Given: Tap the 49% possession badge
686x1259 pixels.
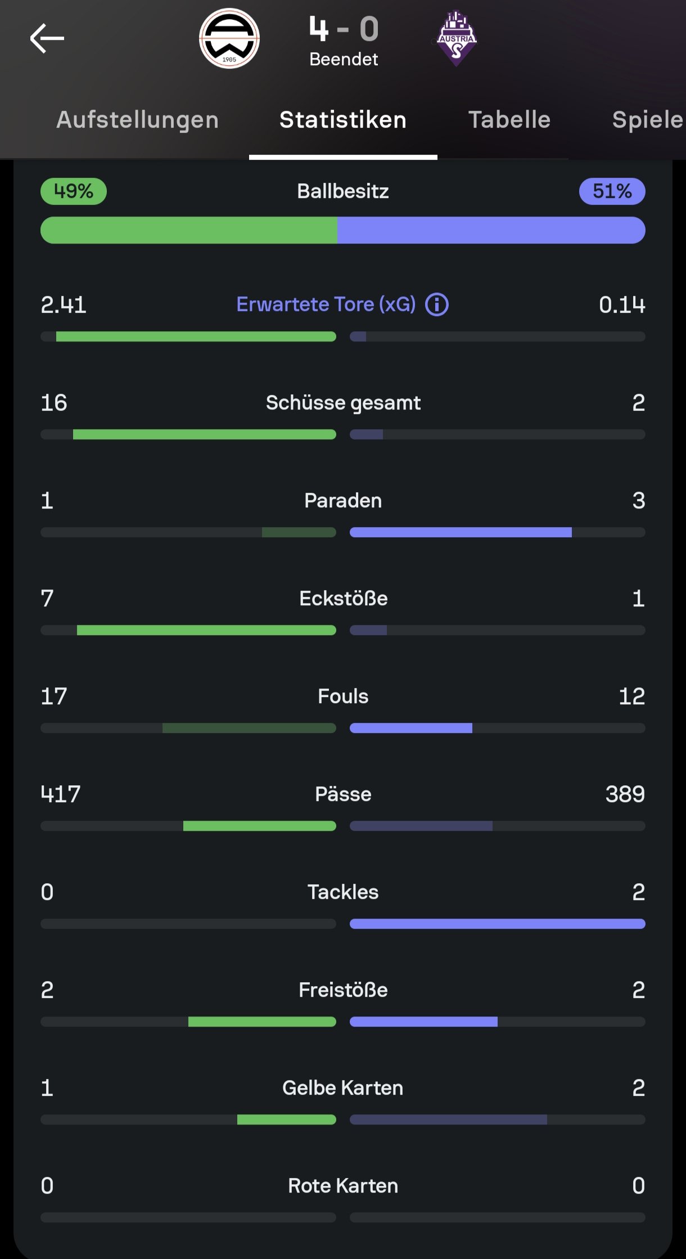Looking at the screenshot, I should [74, 191].
